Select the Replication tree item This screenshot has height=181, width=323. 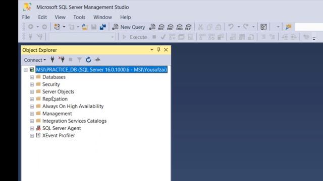(55, 99)
